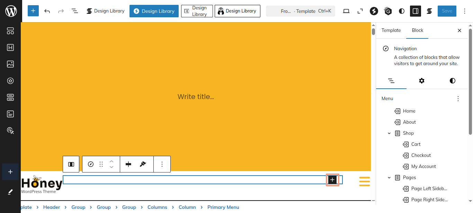Open the block toolbar Options menu
Viewport: 473px width, 213px height.
162,164
